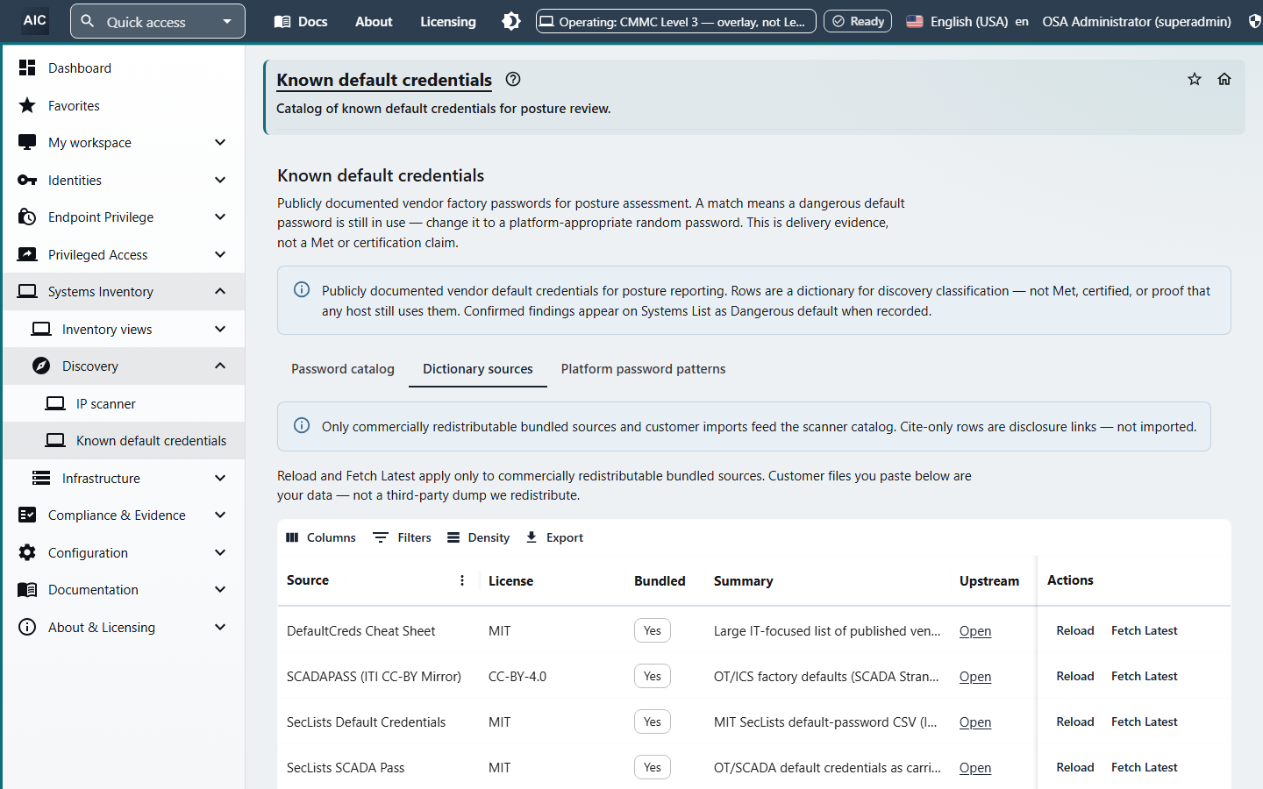Image resolution: width=1263 pixels, height=789 pixels.
Task: Open Favorites in the sidebar
Action: point(124,105)
